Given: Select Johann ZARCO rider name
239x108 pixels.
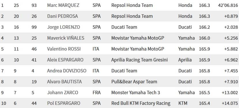Looking at the screenshot, I should (63, 92).
